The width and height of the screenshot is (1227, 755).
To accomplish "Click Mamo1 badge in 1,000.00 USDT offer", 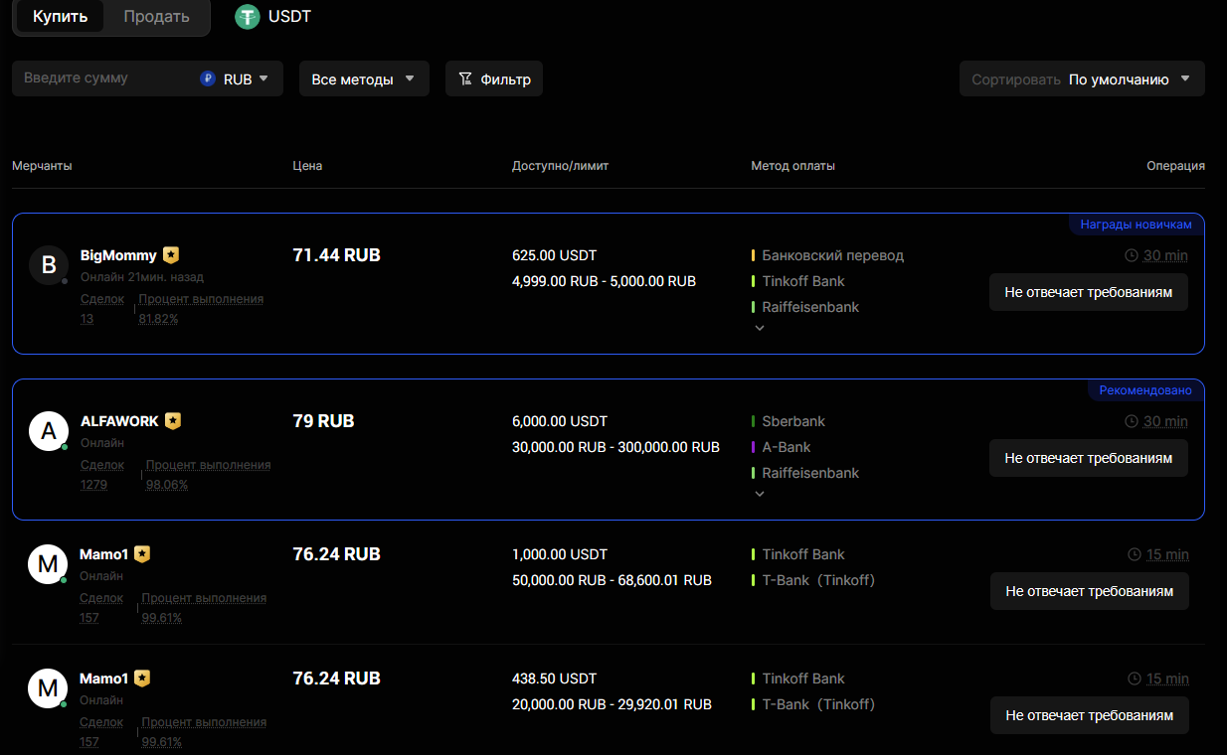I will pyautogui.click(x=142, y=554).
